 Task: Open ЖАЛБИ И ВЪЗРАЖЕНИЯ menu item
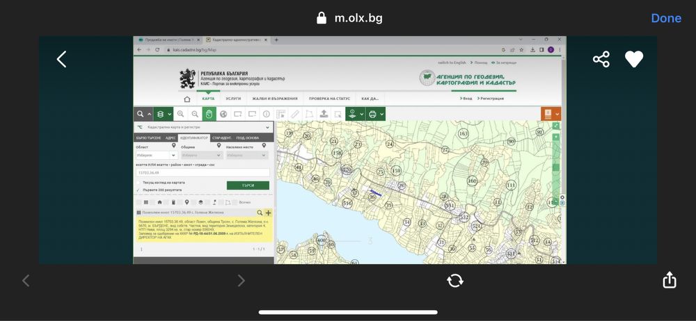click(x=275, y=99)
